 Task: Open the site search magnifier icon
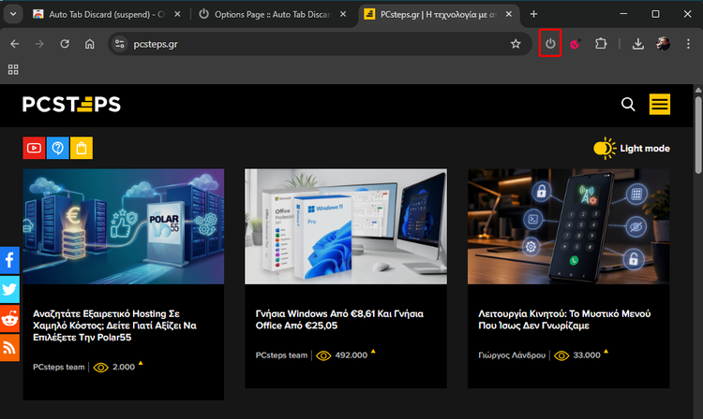coord(628,104)
